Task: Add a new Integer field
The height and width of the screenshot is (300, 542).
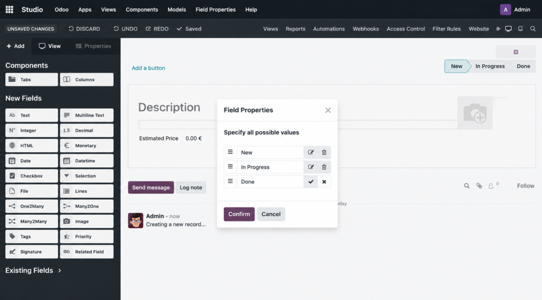Action: (31, 130)
